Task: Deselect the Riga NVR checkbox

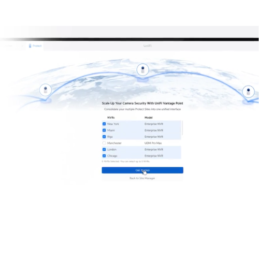Action: [x=104, y=137]
